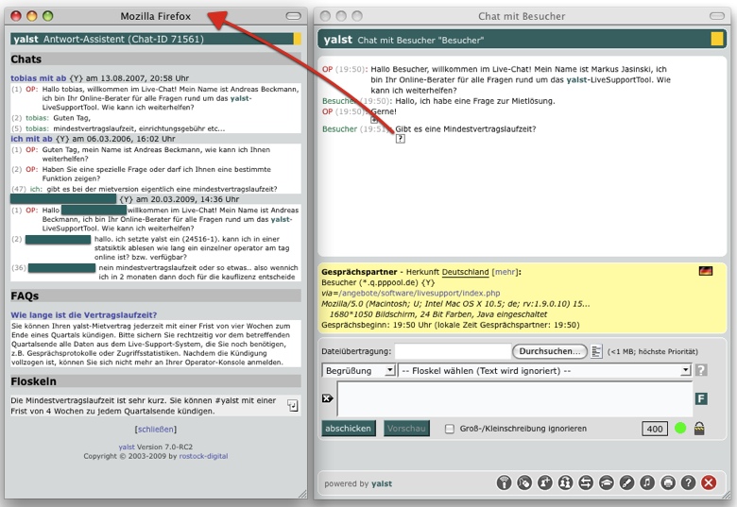Viewport: 737px width, 507px height.
Task: Insert Floskel using the copy icon in assistant
Action: pos(293,406)
